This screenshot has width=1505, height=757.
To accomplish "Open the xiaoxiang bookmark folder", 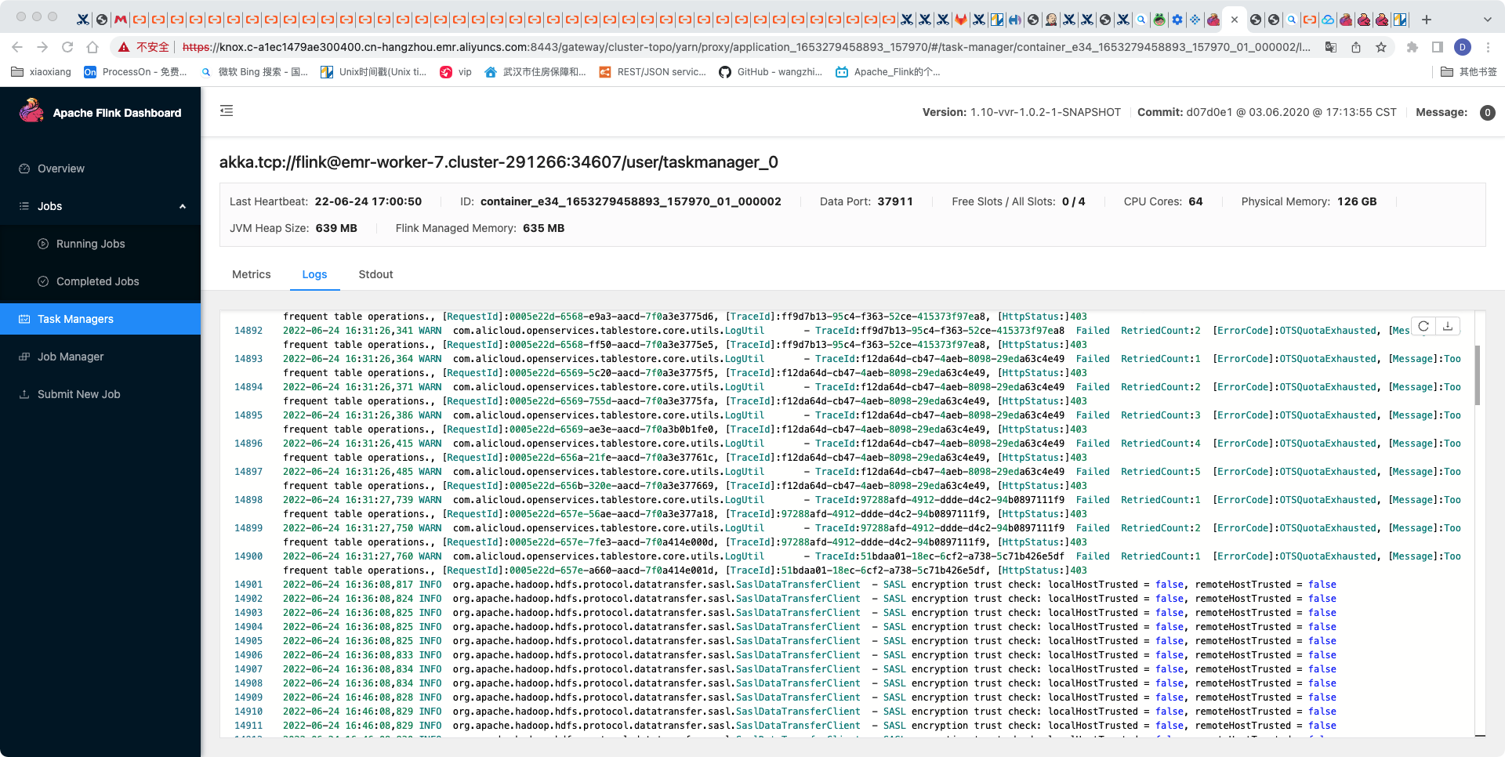I will [x=41, y=72].
